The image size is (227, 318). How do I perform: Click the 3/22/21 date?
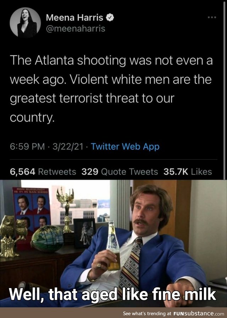68,146
